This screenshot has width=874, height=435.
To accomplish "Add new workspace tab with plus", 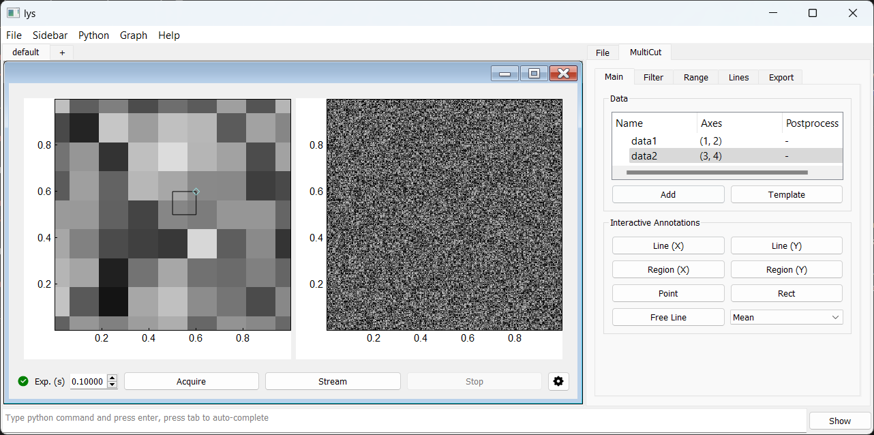I will coord(62,52).
